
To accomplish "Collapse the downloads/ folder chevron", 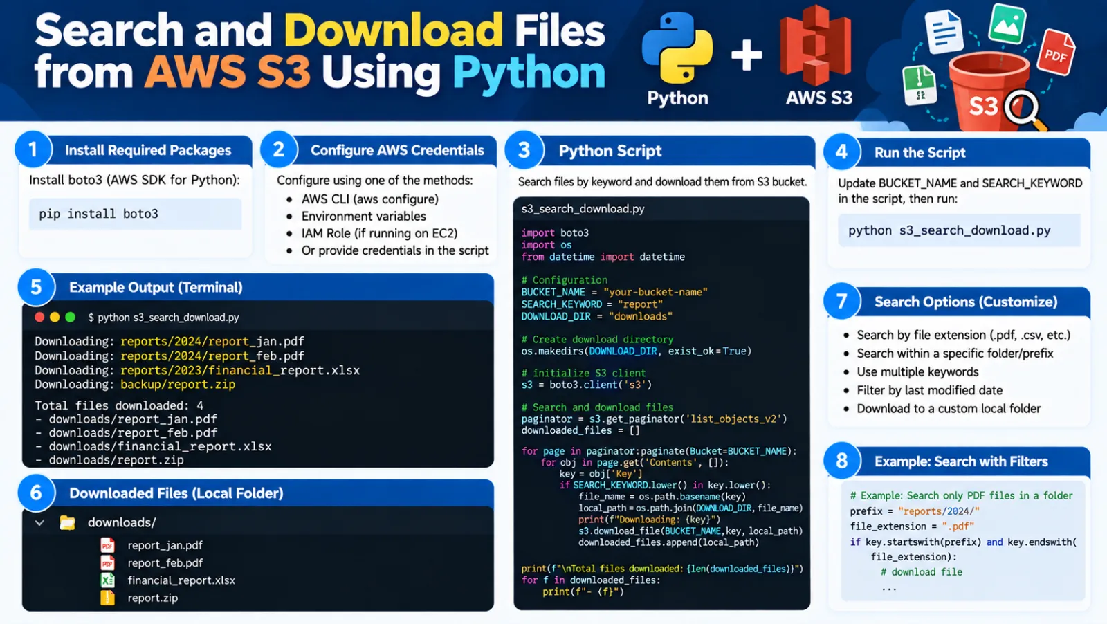I will coord(39,523).
